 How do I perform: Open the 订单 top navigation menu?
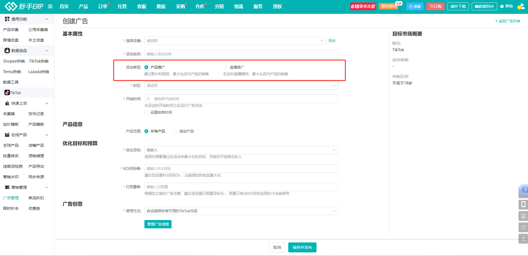[103, 6]
